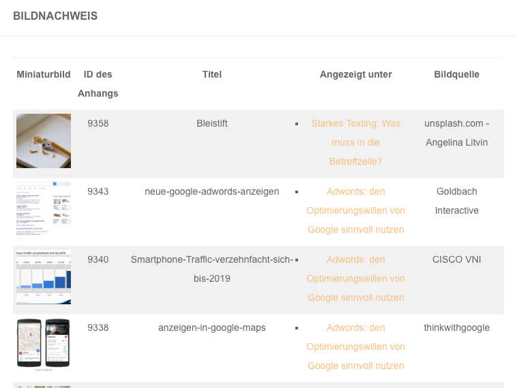The image size is (517, 388).
Task: Click the BILDNACHWEIS page heading
Action: pos(55,16)
